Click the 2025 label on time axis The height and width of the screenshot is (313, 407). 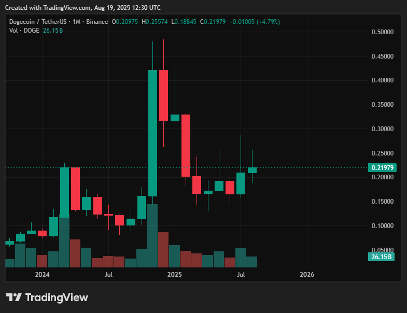175,274
